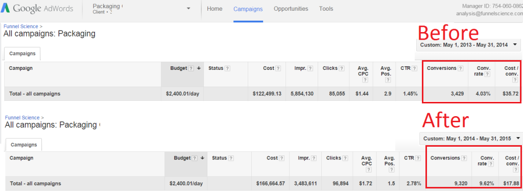Image resolution: width=523 pixels, height=191 pixels.
Task: Click the Status help icon in the Before table
Action: [x=227, y=68]
